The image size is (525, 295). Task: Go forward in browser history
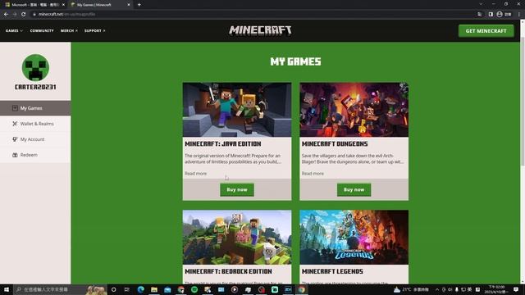[x=15, y=14]
